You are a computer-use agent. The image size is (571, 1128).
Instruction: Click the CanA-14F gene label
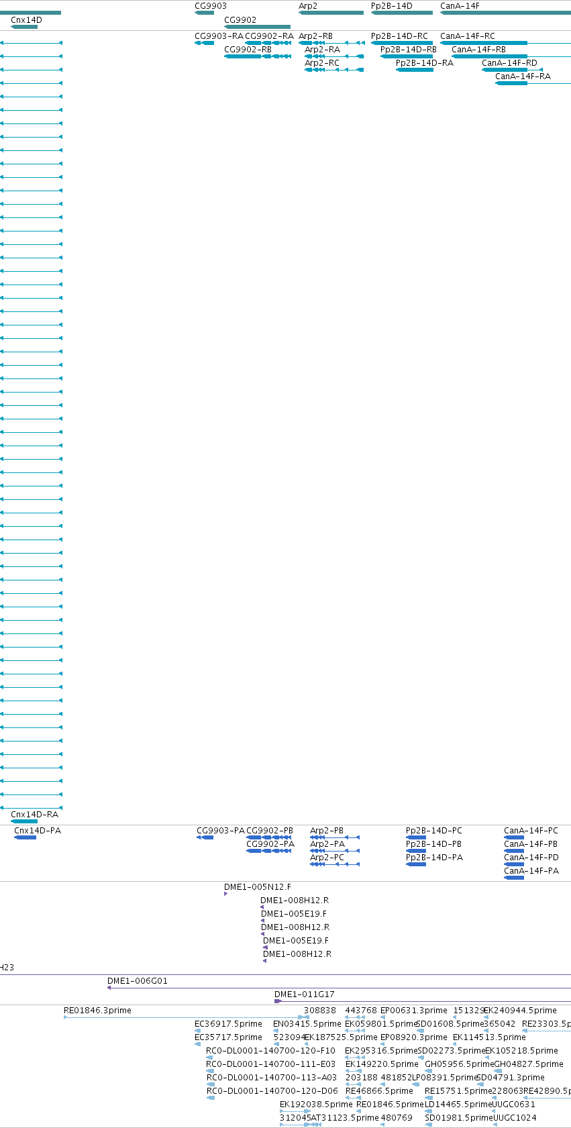tap(460, 6)
